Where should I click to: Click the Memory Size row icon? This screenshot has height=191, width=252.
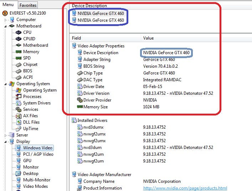coord(80,107)
